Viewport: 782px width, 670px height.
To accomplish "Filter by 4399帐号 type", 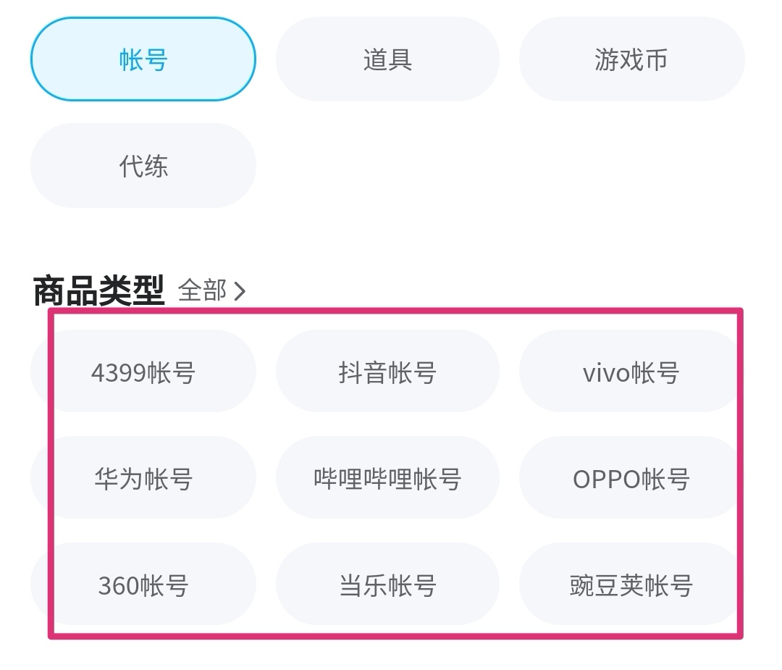I will (x=143, y=372).
